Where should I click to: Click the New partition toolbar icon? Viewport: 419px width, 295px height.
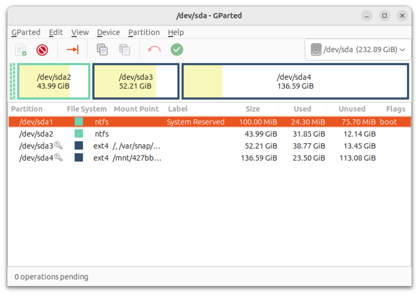click(21, 50)
